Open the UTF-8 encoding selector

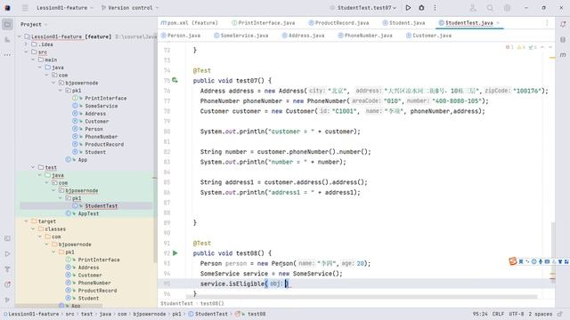517,314
